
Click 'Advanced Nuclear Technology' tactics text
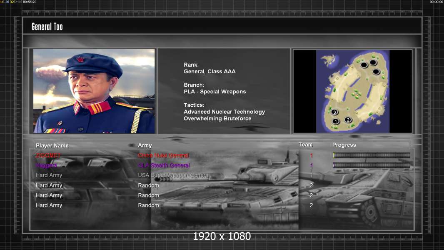pyautogui.click(x=224, y=112)
